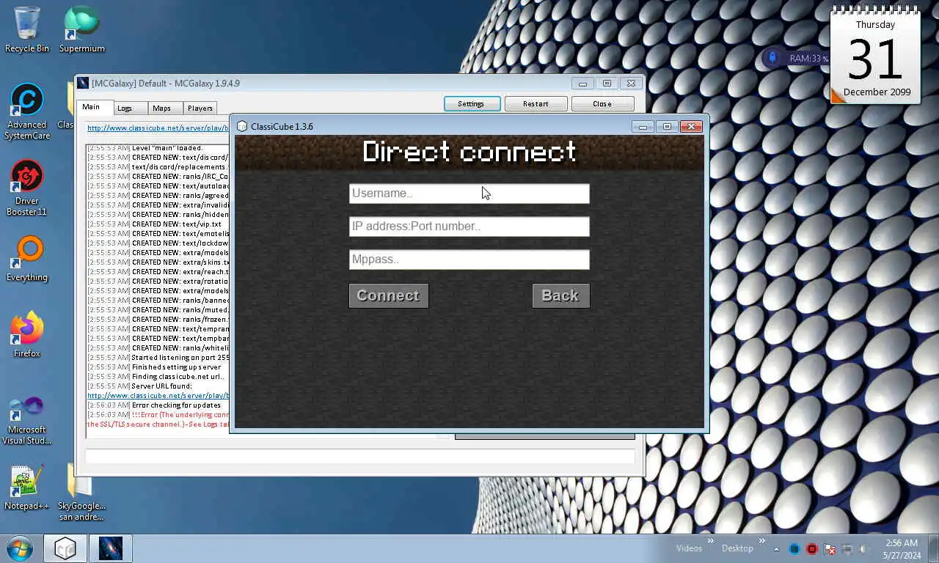
Task: Select the 'Started listening on port' log line
Action: pos(158,358)
